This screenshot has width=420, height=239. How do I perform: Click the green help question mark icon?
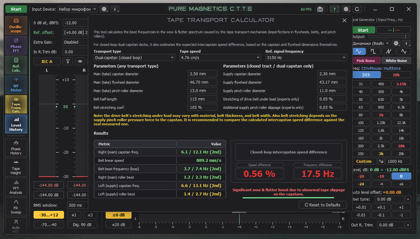coord(334,9)
